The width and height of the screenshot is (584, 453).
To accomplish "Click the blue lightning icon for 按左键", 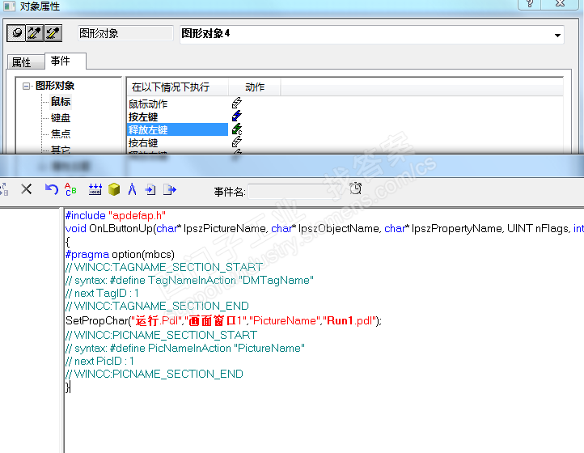I will click(x=236, y=116).
